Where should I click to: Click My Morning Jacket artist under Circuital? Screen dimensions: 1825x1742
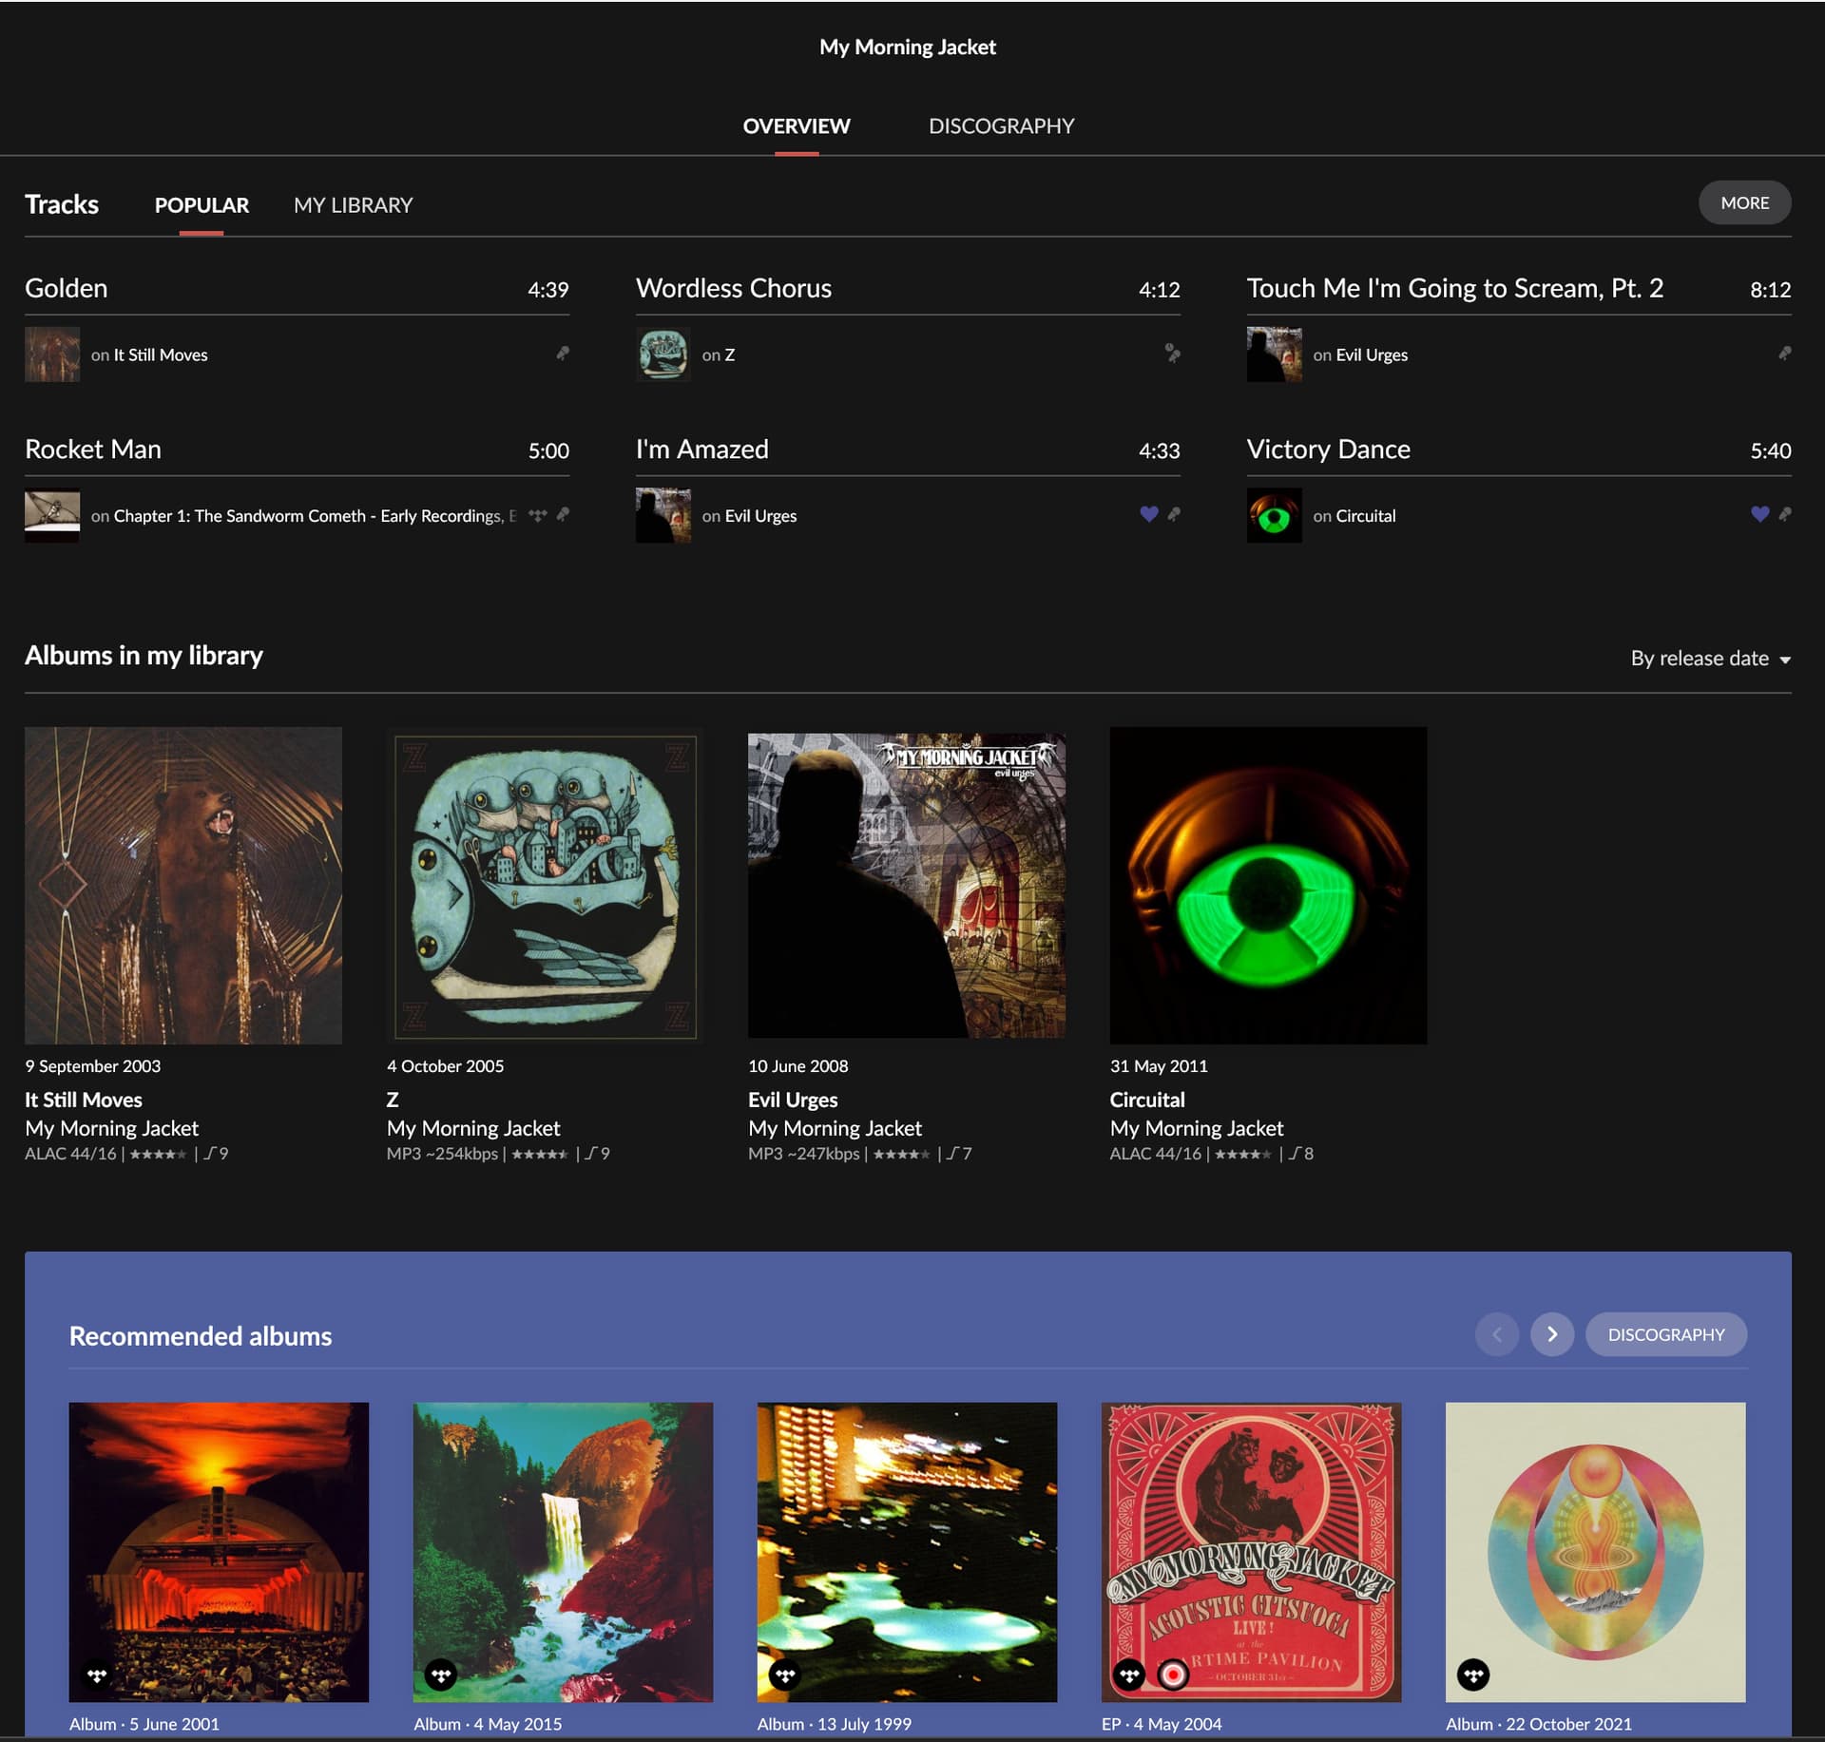(x=1197, y=1128)
